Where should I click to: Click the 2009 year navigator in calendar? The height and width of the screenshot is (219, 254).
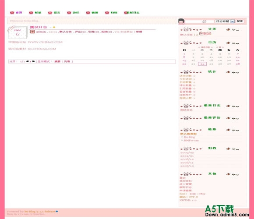coord(205,47)
